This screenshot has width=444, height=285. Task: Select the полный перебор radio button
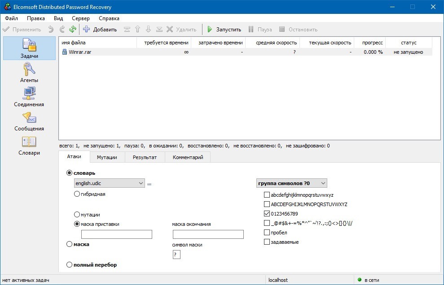(x=69, y=265)
